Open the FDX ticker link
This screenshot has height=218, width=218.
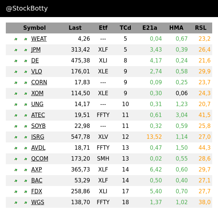[37, 191]
